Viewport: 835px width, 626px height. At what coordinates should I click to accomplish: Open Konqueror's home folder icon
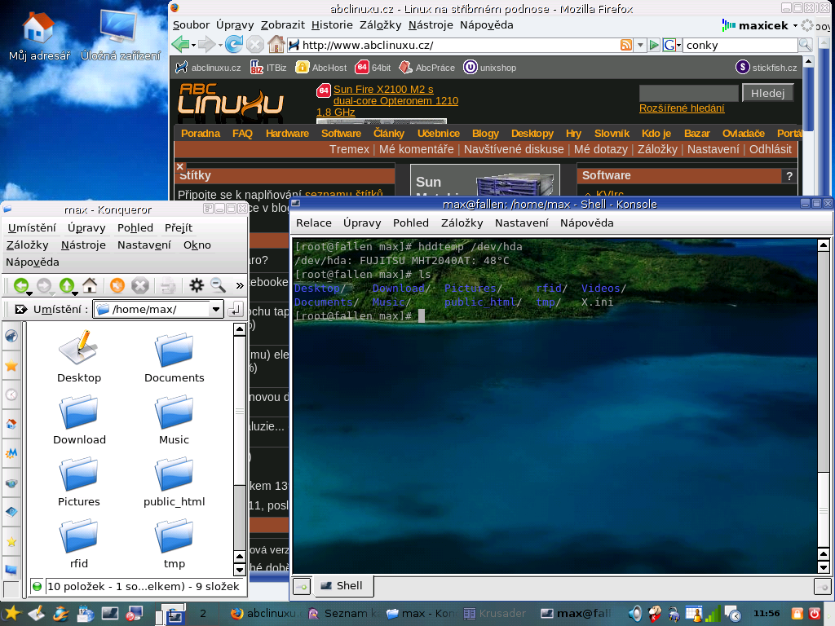pos(90,285)
